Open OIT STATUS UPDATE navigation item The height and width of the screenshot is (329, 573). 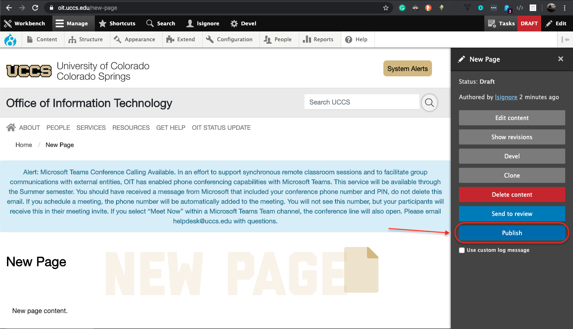click(x=222, y=128)
